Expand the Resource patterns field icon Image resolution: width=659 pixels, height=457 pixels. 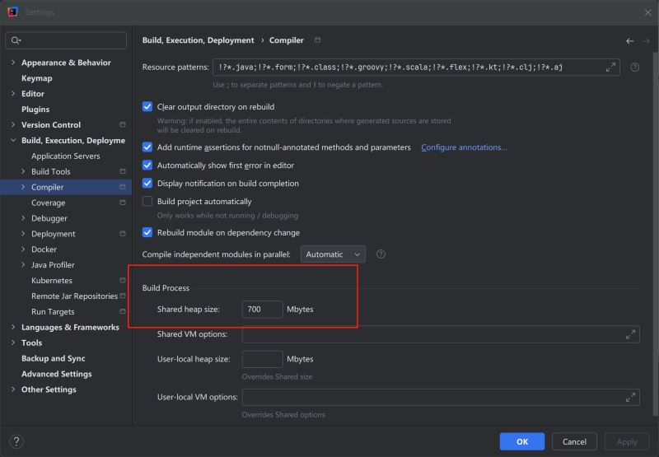(x=611, y=68)
